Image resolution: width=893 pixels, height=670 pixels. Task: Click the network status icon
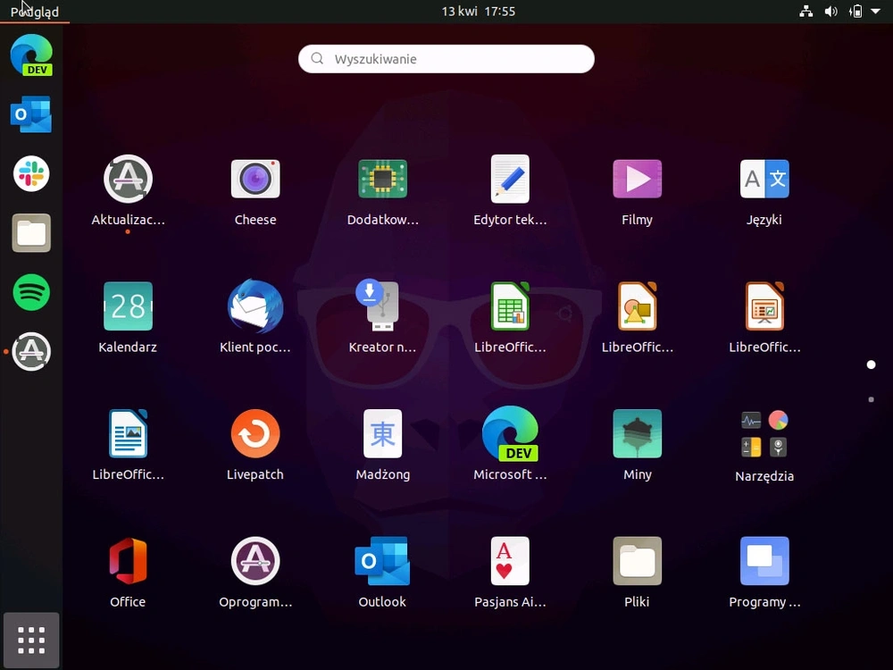tap(805, 12)
